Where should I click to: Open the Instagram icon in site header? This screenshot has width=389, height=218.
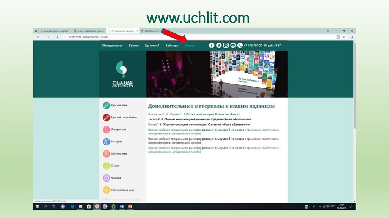226,45
